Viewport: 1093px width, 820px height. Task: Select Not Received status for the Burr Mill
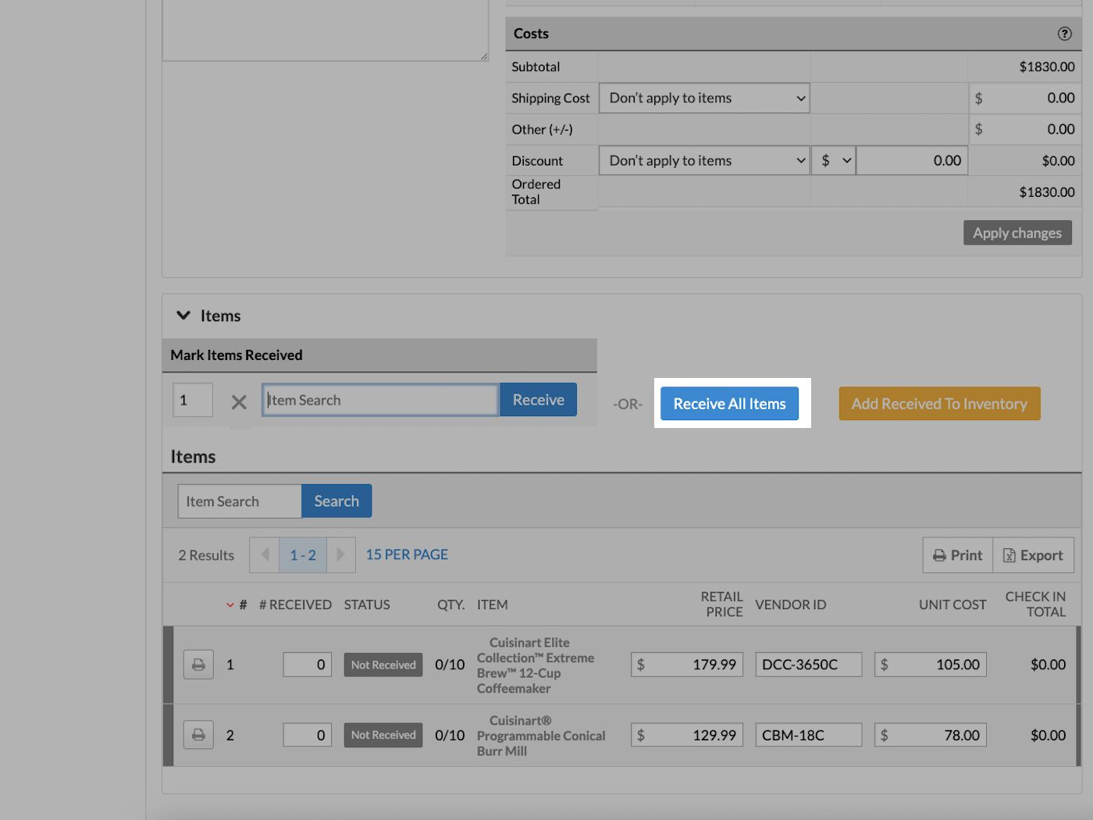[383, 734]
